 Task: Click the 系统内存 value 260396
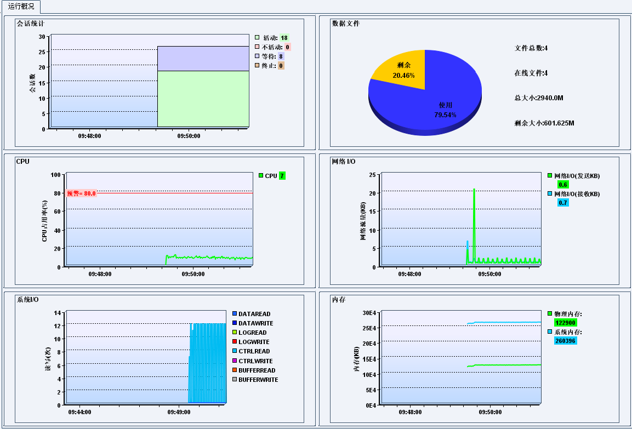[x=565, y=341]
